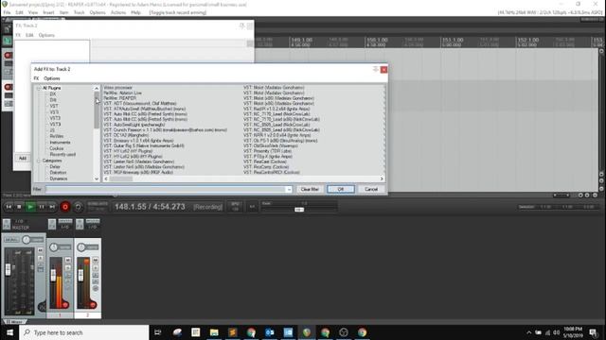Image resolution: width=606 pixels, height=340 pixels.
Task: Select Instruments in plugin tree
Action: pos(60,143)
